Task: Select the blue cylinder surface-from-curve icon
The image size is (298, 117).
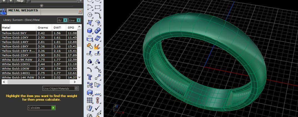Action: tap(90, 38)
